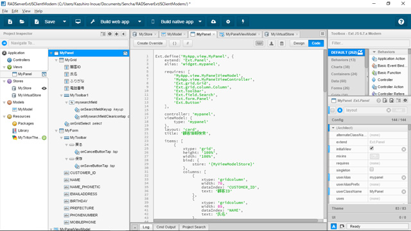The width and height of the screenshot is (411, 231).
Task: Collapse the Models tree node
Action: (x=4, y=103)
